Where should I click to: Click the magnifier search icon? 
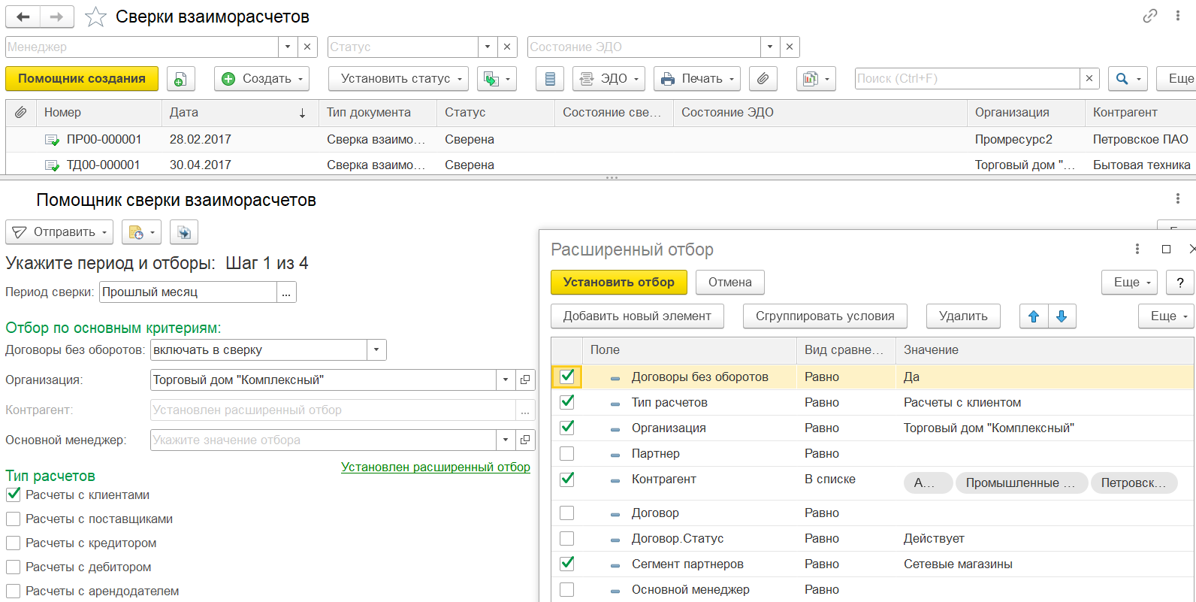(1122, 79)
